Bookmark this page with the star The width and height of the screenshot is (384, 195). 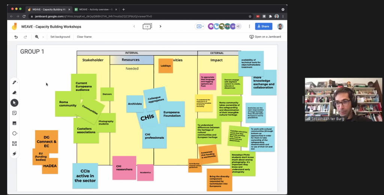pyautogui.click(x=250, y=16)
